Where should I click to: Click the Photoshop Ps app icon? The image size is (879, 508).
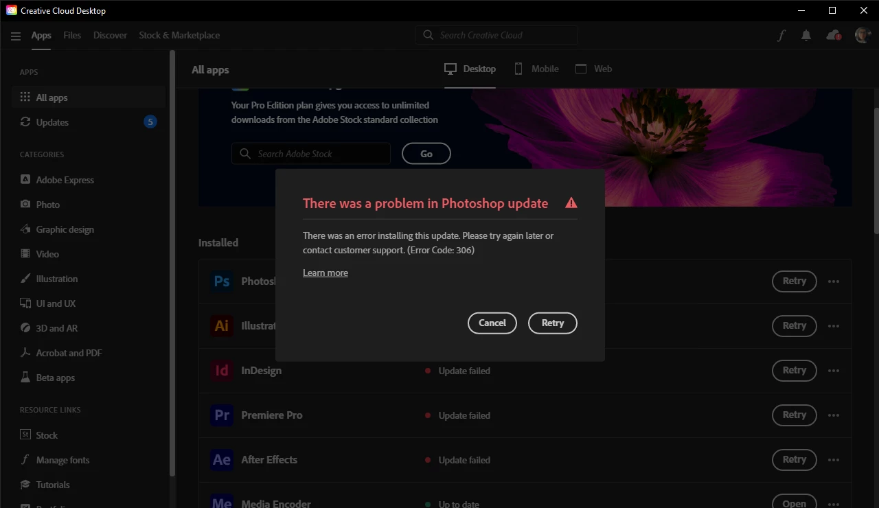pos(222,281)
